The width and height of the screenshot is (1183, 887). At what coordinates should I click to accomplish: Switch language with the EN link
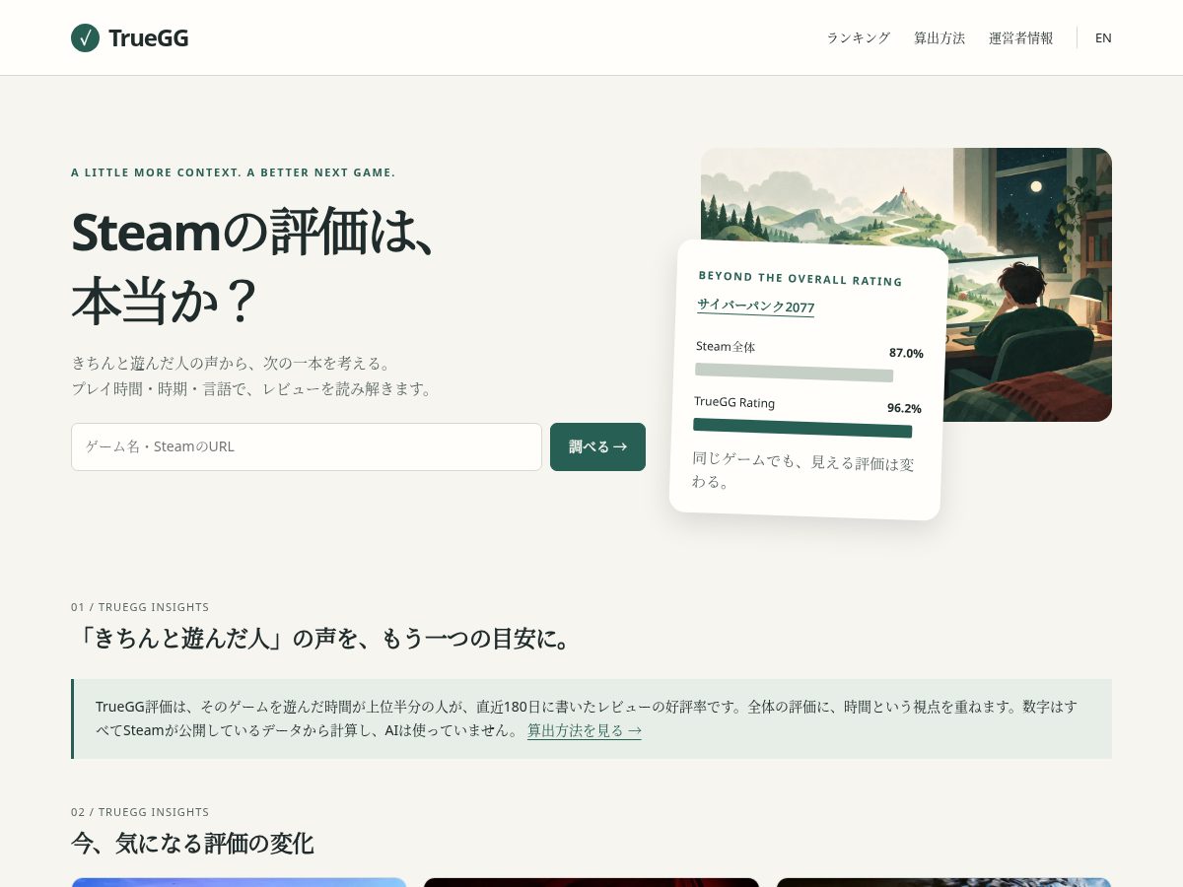(1103, 37)
